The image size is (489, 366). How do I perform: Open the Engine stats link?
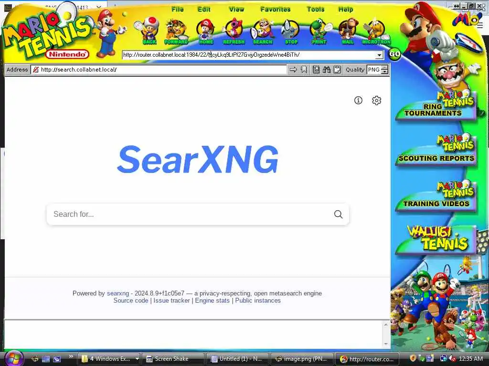(212, 301)
